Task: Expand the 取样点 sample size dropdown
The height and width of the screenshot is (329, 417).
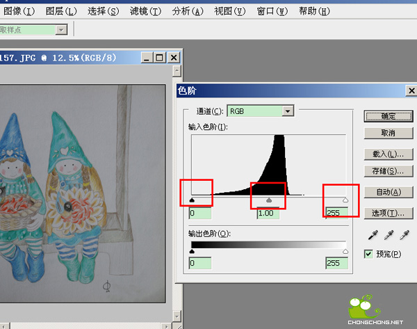Action: pyautogui.click(x=61, y=29)
